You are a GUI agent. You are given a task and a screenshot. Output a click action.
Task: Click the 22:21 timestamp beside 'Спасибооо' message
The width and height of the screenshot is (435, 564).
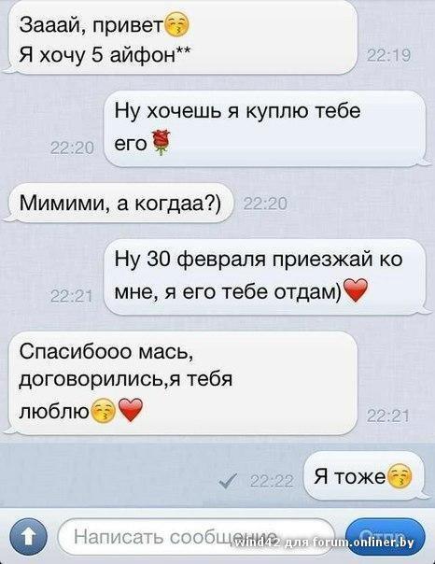[388, 416]
